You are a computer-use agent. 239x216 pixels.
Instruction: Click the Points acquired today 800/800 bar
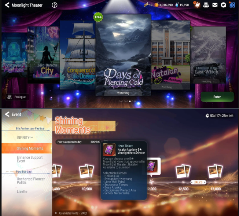(78, 142)
